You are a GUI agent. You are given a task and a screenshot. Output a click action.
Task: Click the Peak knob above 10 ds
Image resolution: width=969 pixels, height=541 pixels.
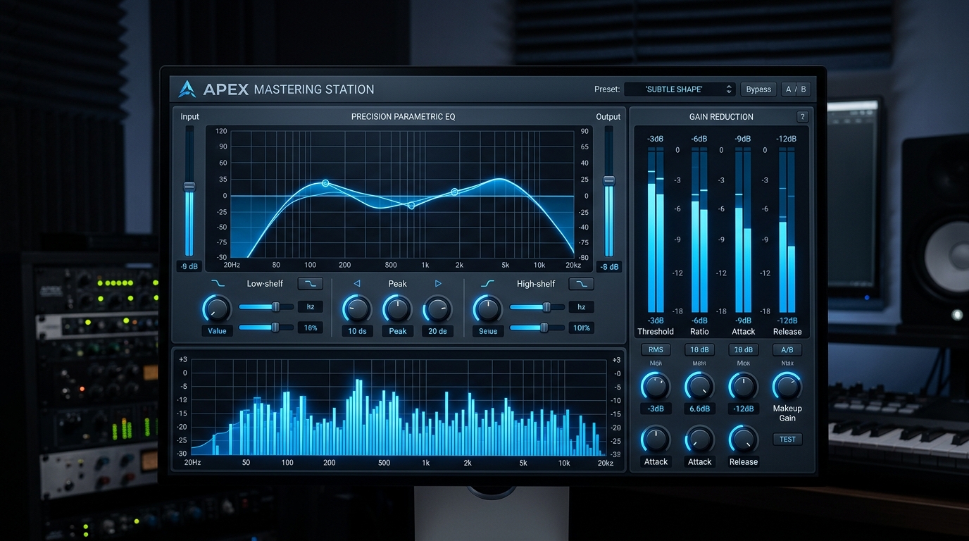(x=357, y=309)
